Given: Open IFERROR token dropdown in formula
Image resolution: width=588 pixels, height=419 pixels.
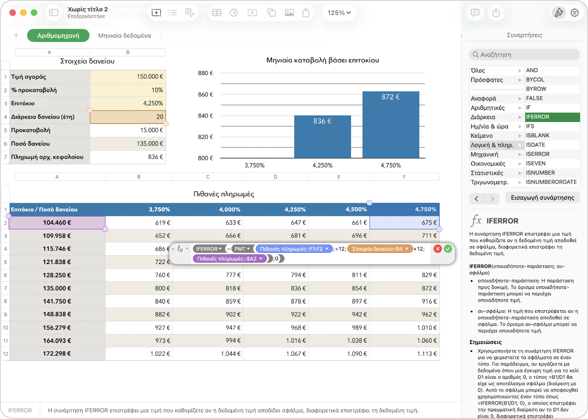Looking at the screenshot, I should 220,249.
